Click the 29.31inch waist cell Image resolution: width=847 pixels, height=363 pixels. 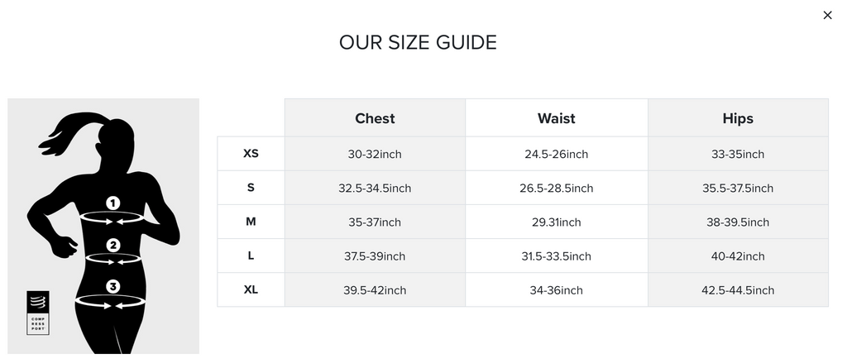pos(556,222)
